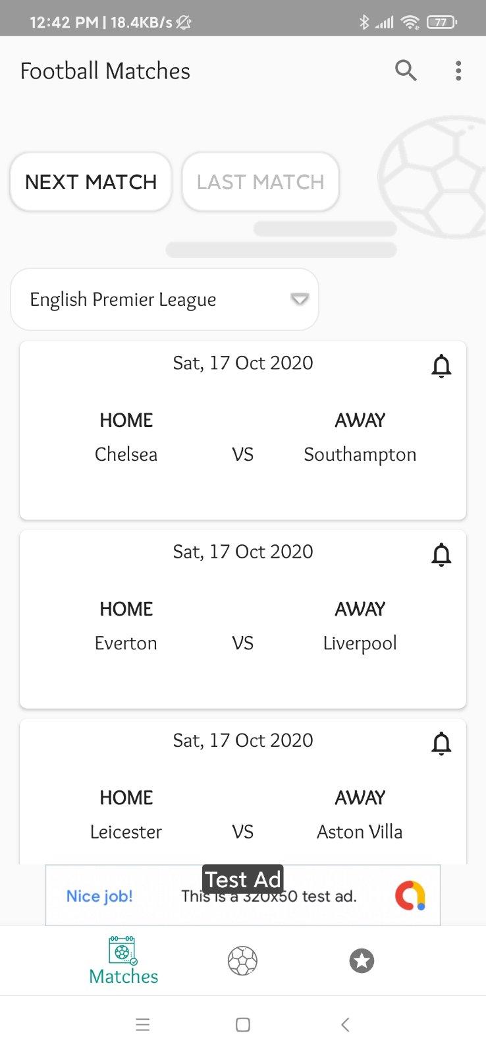Open the three-dot overflow menu

click(458, 71)
